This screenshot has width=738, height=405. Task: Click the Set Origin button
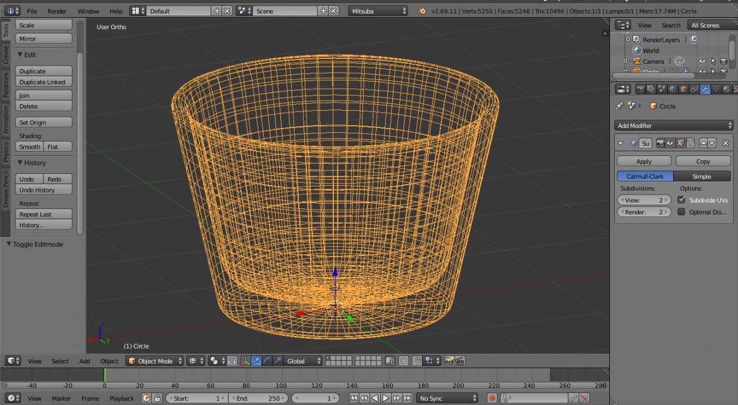[43, 122]
